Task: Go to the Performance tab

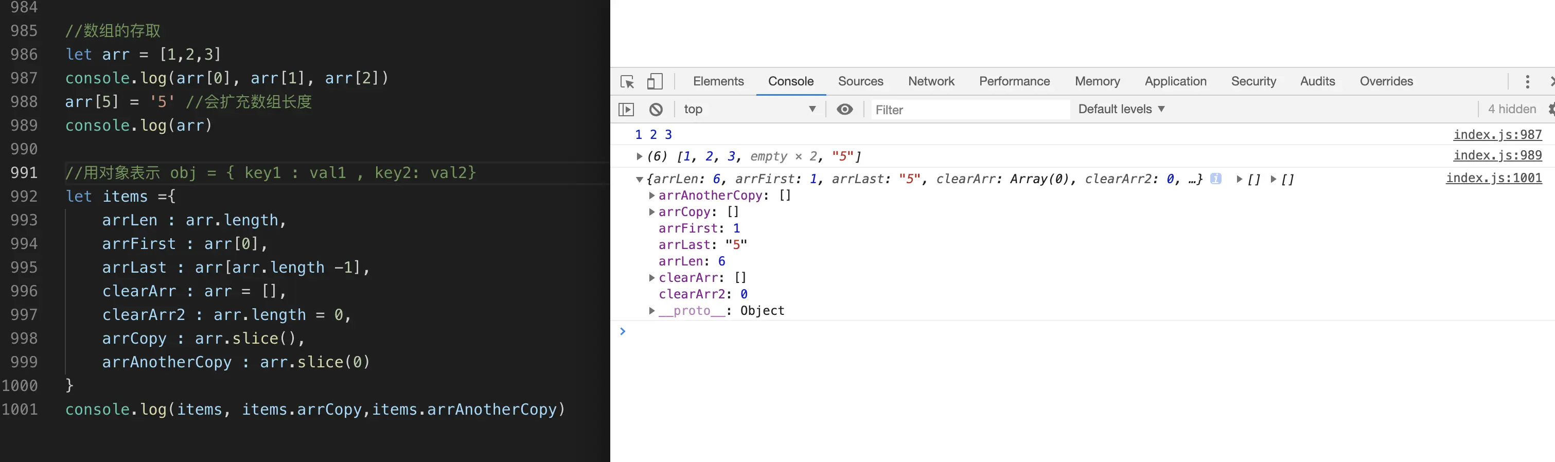Action: [x=1015, y=81]
